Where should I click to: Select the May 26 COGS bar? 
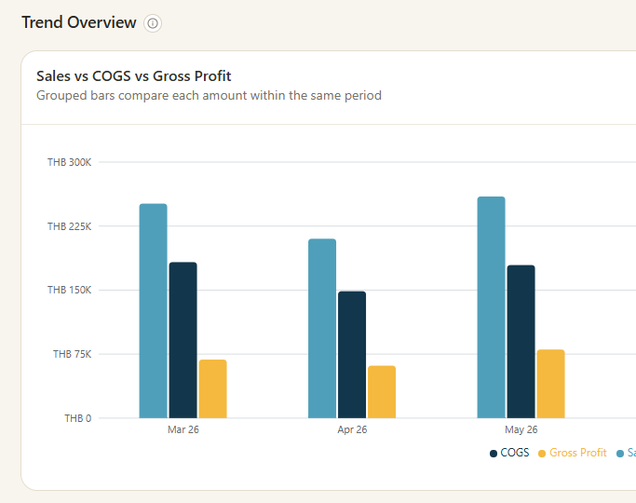521,342
